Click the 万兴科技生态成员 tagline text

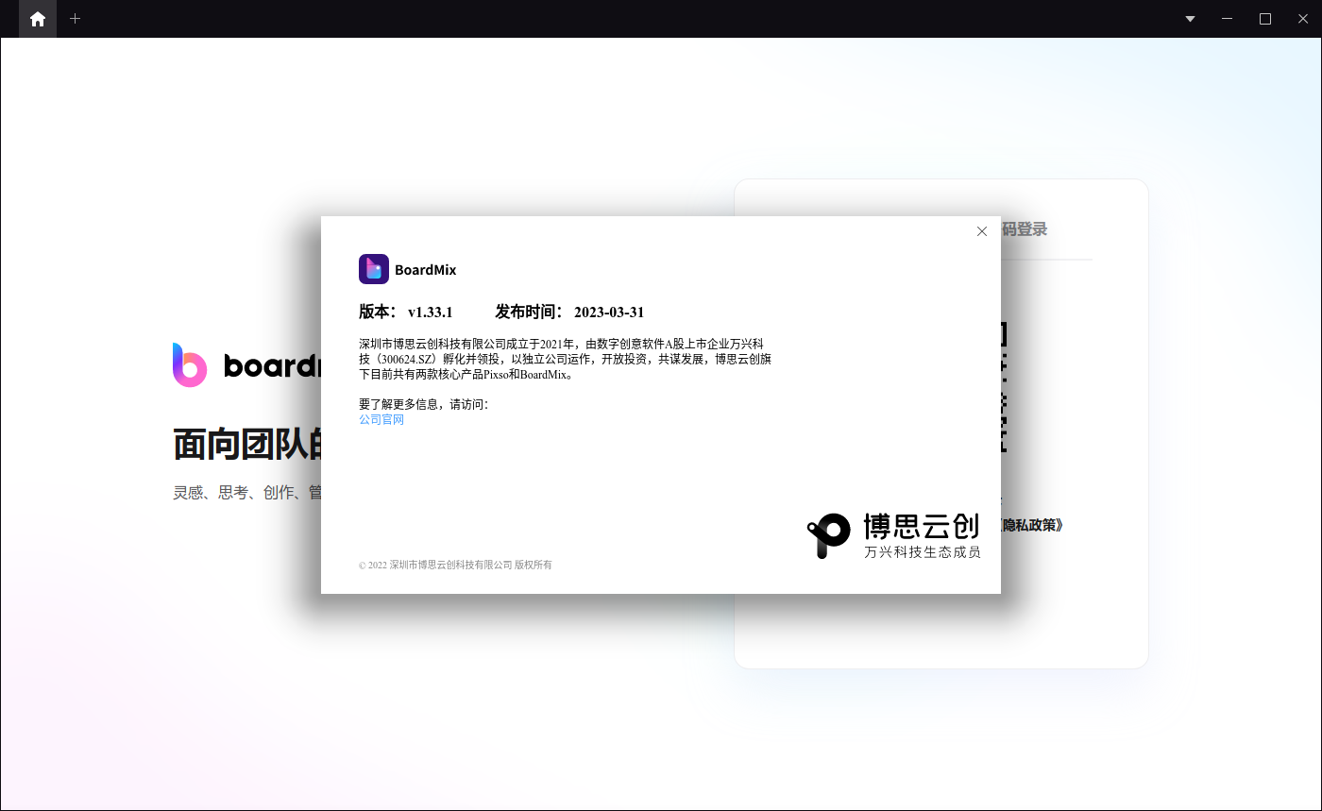click(x=922, y=552)
